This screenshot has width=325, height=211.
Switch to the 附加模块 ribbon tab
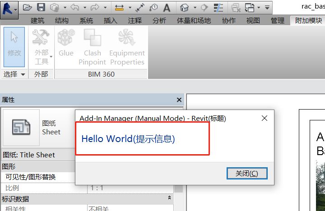[x=308, y=20]
